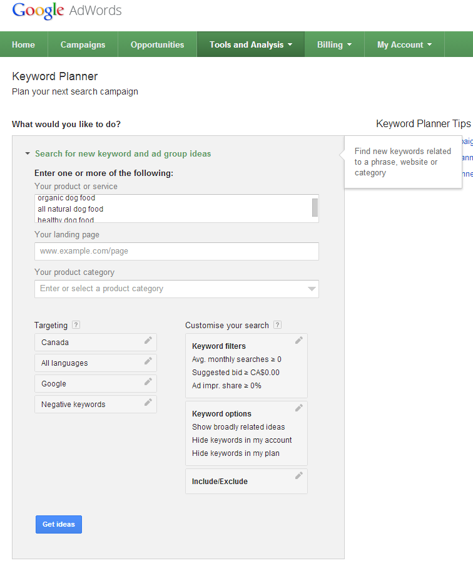The width and height of the screenshot is (473, 568).
Task: Click Search for new keyword and ad group ideas
Action: coord(123,153)
